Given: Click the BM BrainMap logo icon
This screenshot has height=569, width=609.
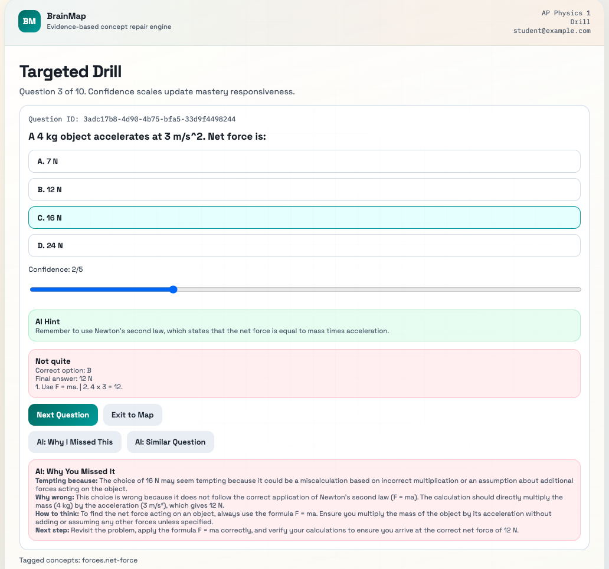Looking at the screenshot, I should (30, 21).
